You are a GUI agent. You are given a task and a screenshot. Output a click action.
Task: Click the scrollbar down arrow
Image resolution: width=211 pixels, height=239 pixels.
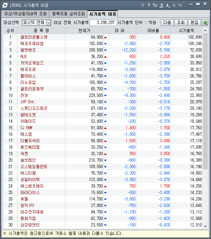tap(205, 226)
